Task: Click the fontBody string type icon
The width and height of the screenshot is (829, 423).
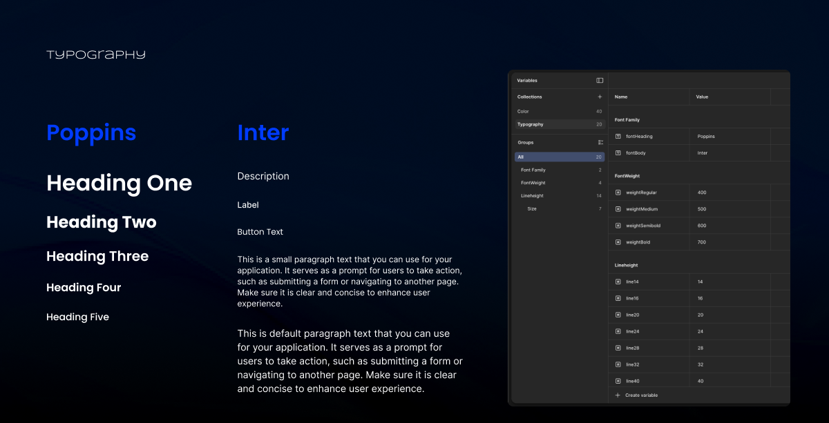Action: 618,153
